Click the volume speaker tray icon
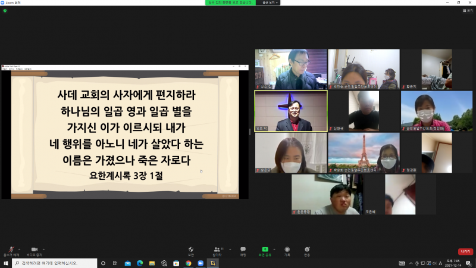The width and height of the screenshot is (476, 268). [434, 263]
